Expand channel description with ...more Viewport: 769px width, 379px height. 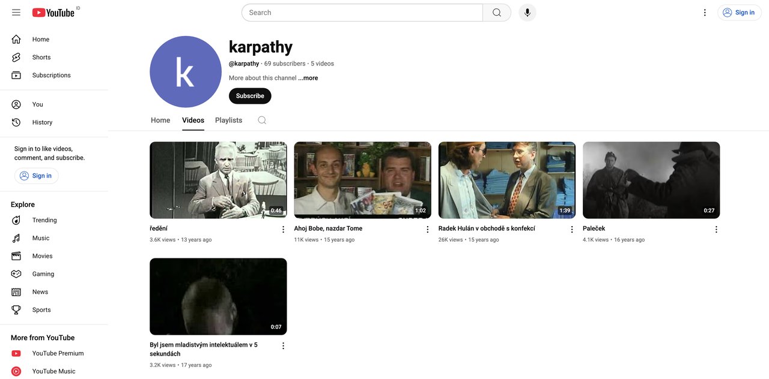point(308,78)
